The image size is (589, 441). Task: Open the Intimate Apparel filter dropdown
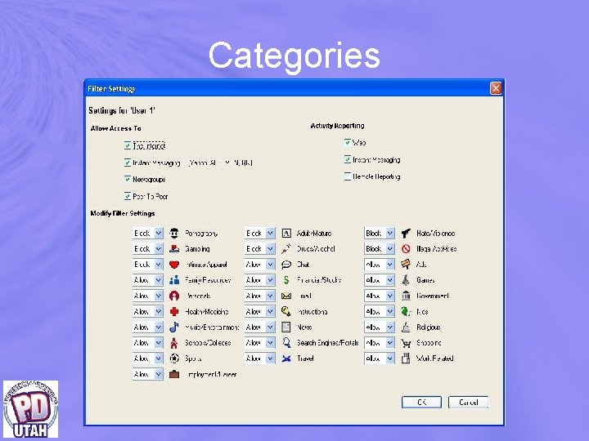147,265
